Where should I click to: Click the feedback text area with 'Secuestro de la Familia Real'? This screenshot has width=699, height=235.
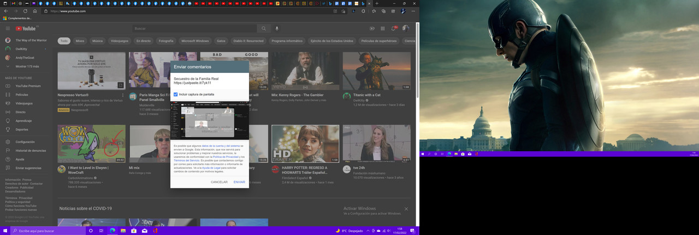click(210, 81)
